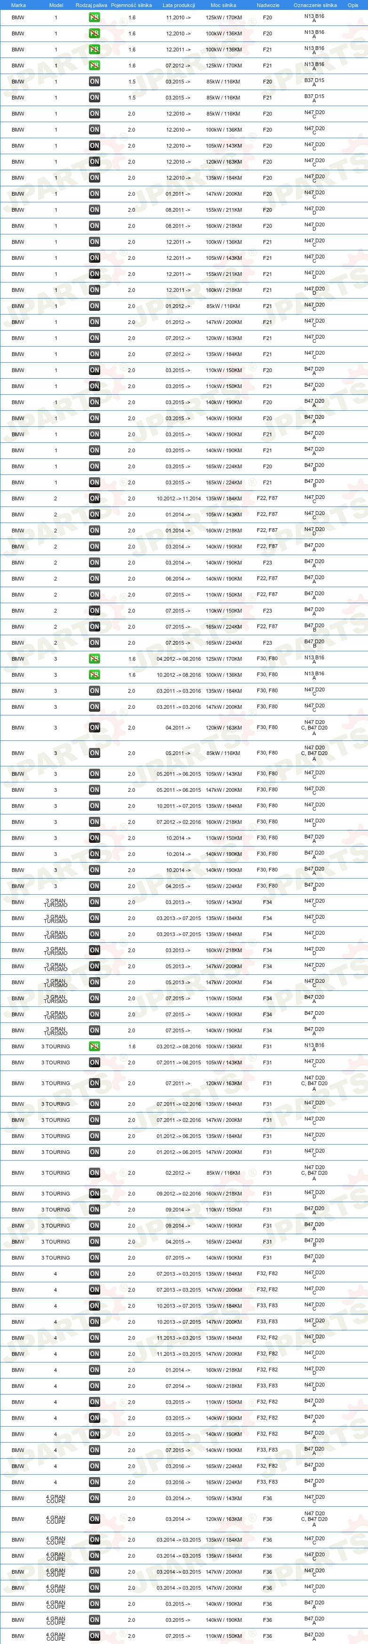Click ON icon in the 155kW / 211KM F20 row
The image size is (368, 1644).
coord(94,210)
